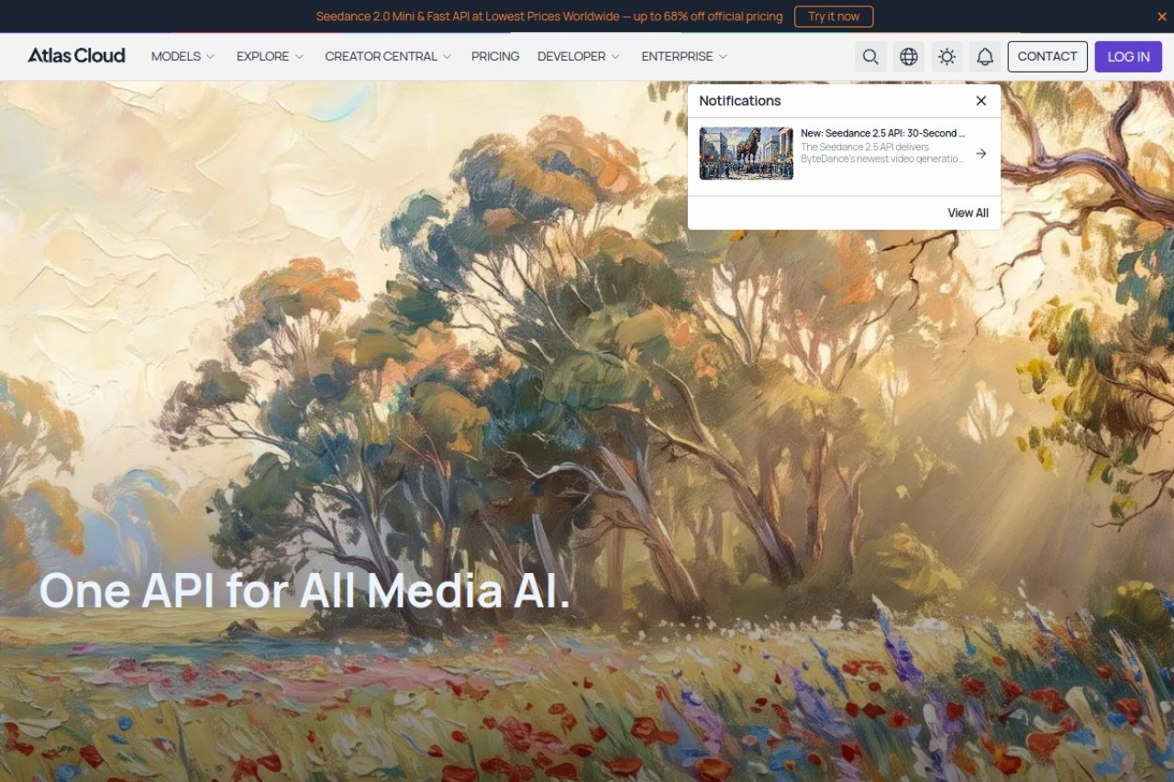Viewport: 1174px width, 782px height.
Task: Open the Seedance 2.5 notification thumbnail
Action: coord(746,153)
